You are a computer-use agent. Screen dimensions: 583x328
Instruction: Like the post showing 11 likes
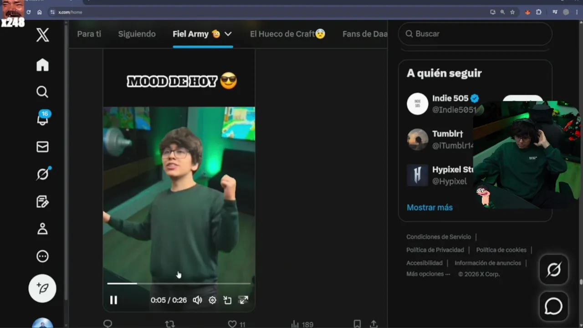coord(236,324)
